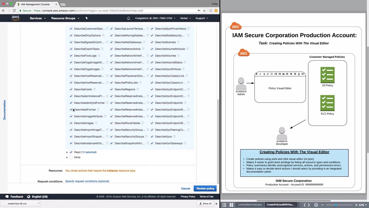
Task: Uncheck DescribeImages action
Action: pos(71,123)
